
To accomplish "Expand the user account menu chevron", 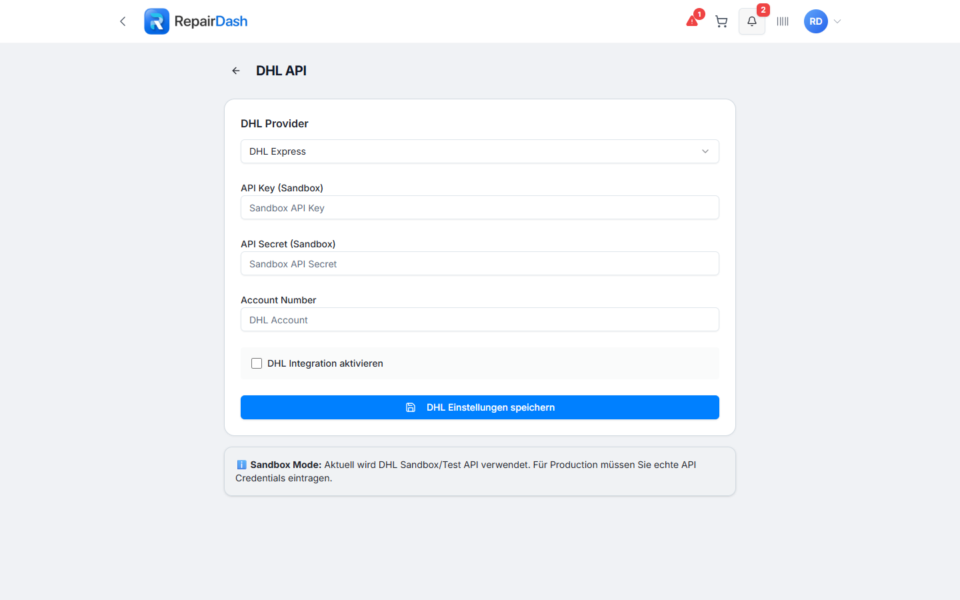I will coord(837,21).
